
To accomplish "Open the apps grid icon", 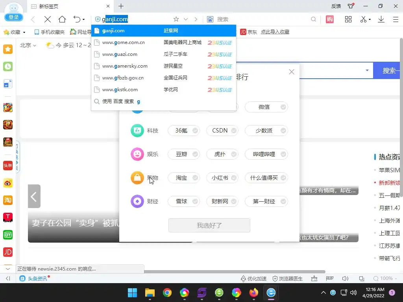I will click(x=348, y=19).
